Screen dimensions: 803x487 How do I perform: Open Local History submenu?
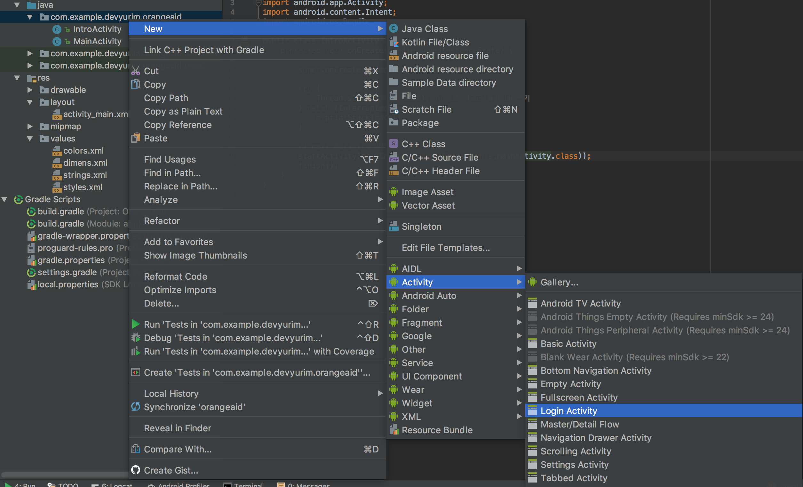coord(258,394)
